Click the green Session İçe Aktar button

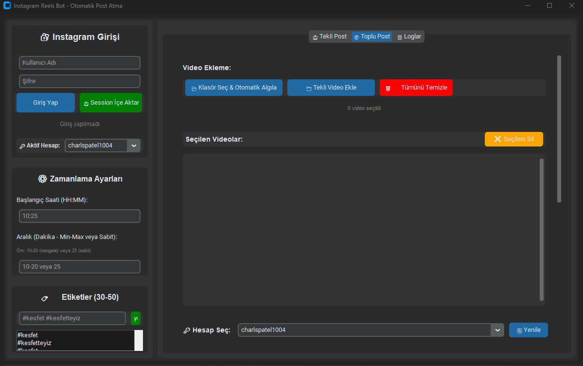tap(111, 103)
